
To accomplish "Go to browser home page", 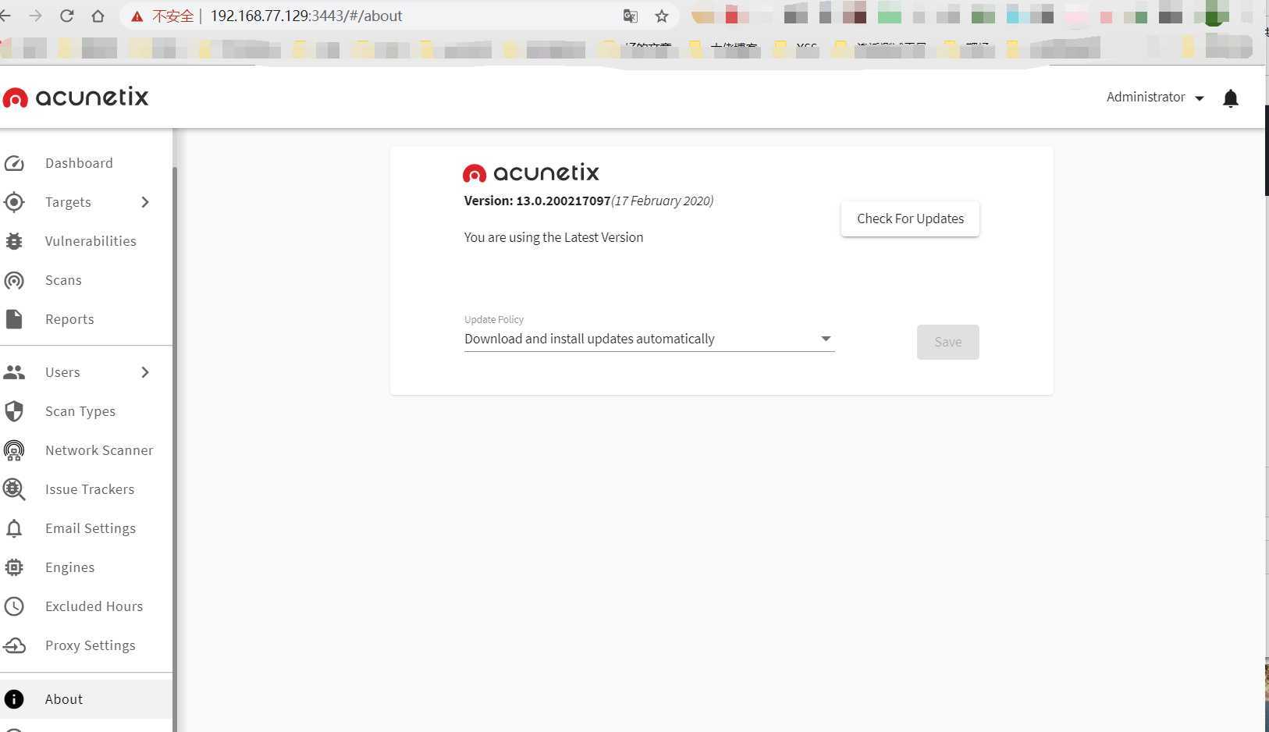I will [x=98, y=16].
